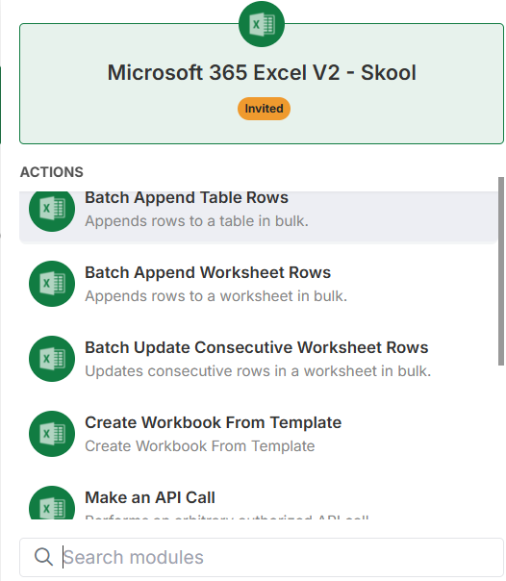
Task: Click the actions list scrollbar thumb
Action: coord(501,271)
